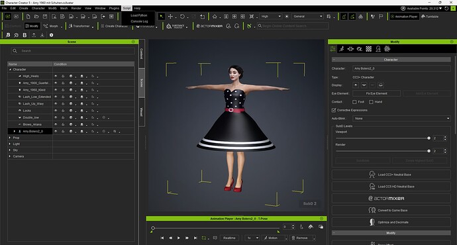
Task: Toggle visibility eye of Amy_1960_Kleid row
Action: [56, 90]
